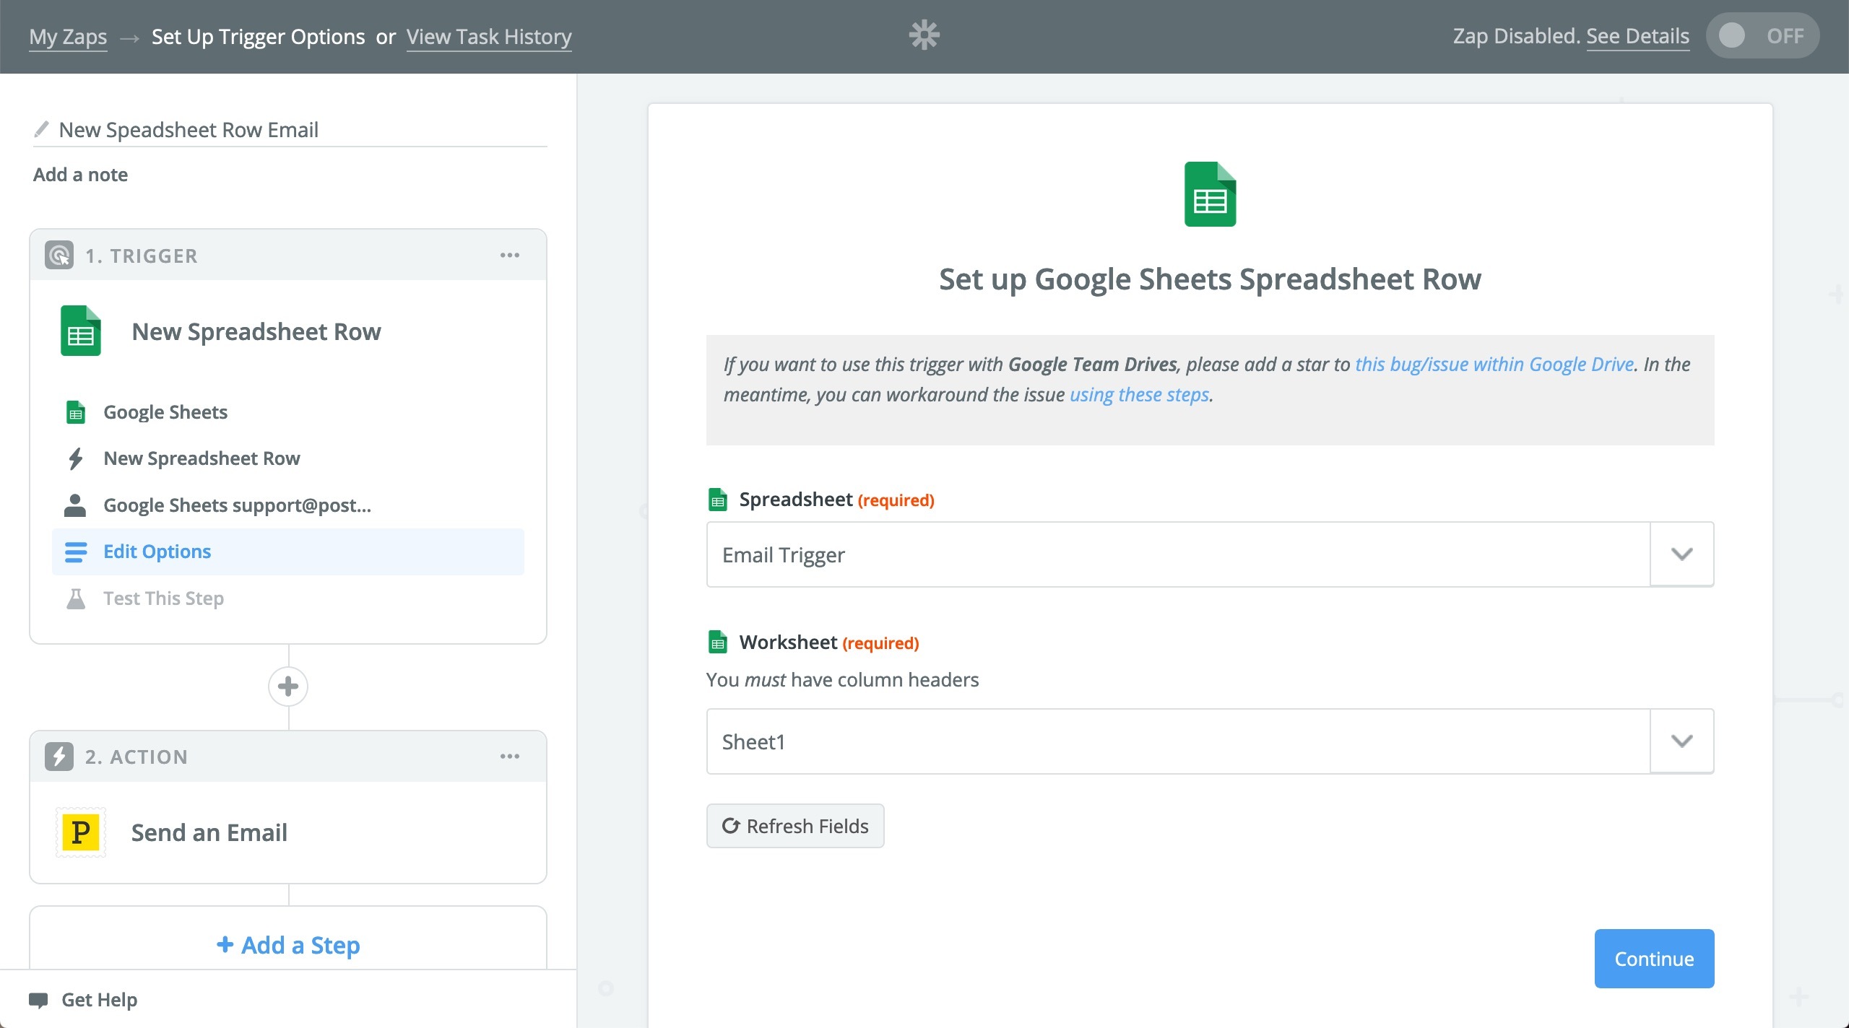The width and height of the screenshot is (1849, 1028).
Task: Click the Continue button
Action: (1654, 959)
